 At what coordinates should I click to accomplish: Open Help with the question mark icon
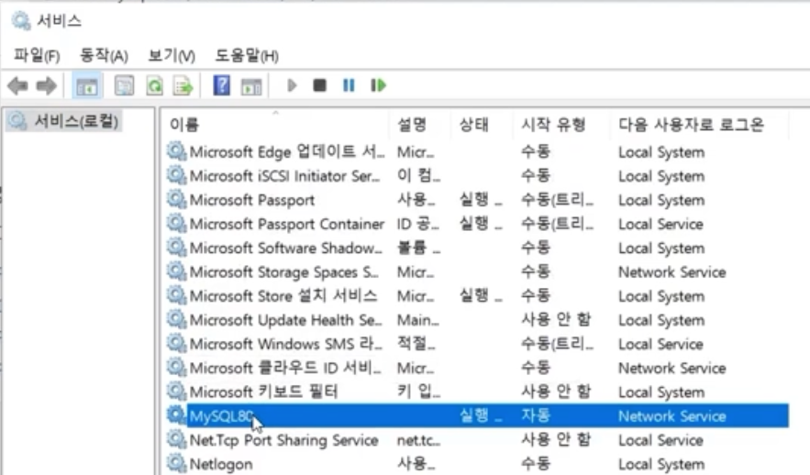click(222, 85)
